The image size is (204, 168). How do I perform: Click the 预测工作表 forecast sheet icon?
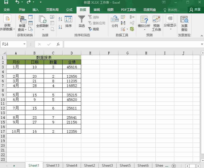tap(156, 23)
